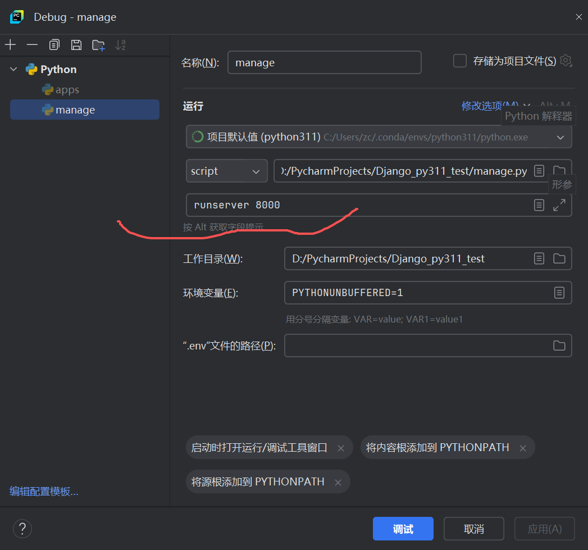Image resolution: width=588 pixels, height=550 pixels.
Task: Add a new run configuration
Action: tap(11, 45)
